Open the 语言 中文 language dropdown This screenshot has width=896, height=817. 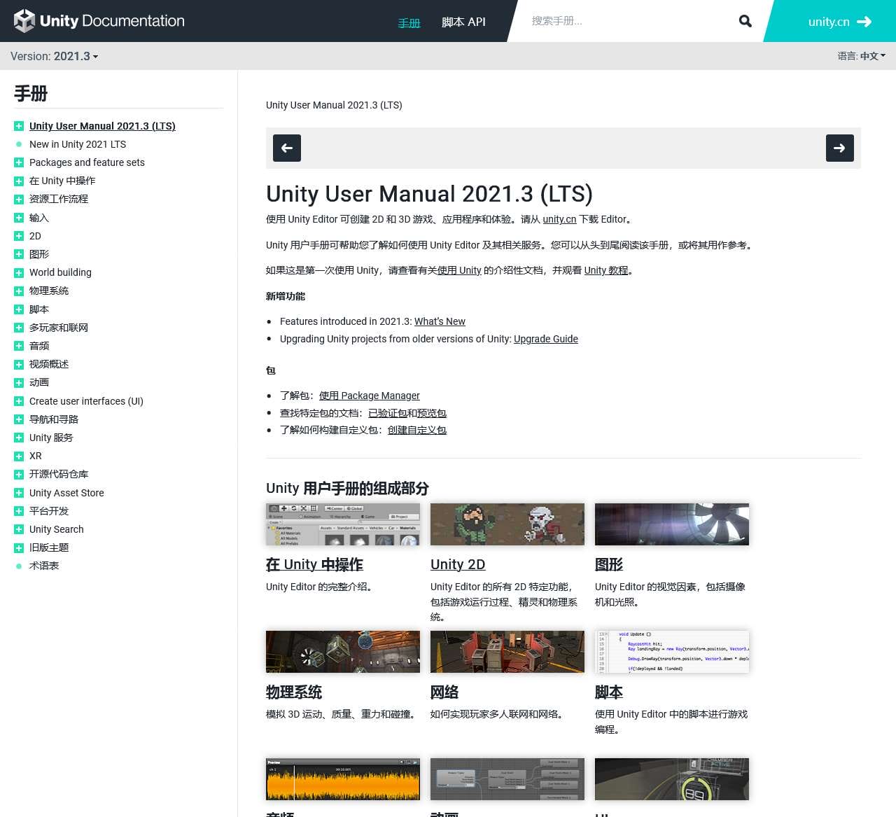click(862, 56)
